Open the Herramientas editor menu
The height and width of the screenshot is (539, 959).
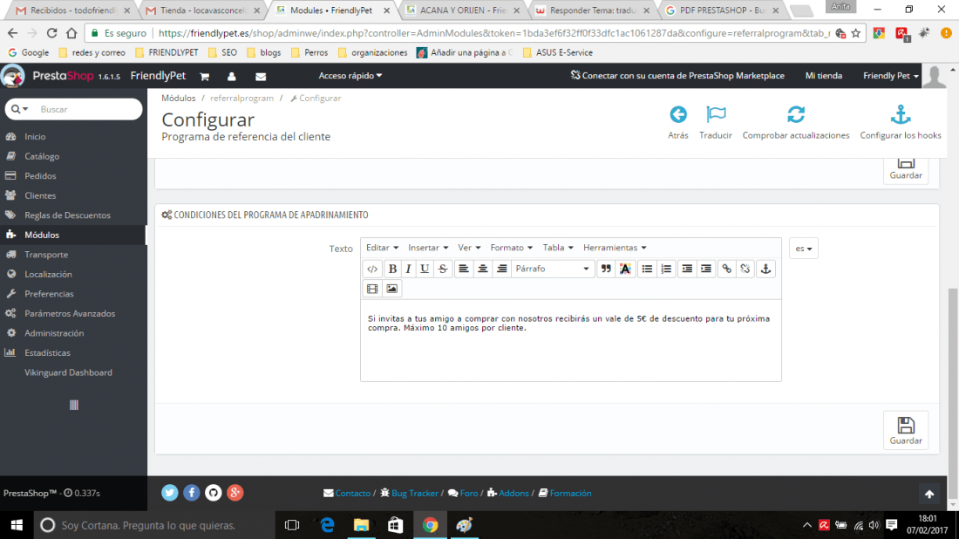coord(615,248)
